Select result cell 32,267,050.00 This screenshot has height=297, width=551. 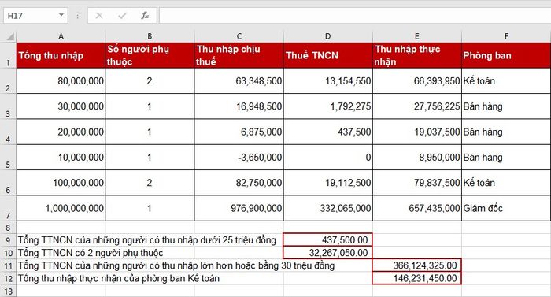click(328, 253)
